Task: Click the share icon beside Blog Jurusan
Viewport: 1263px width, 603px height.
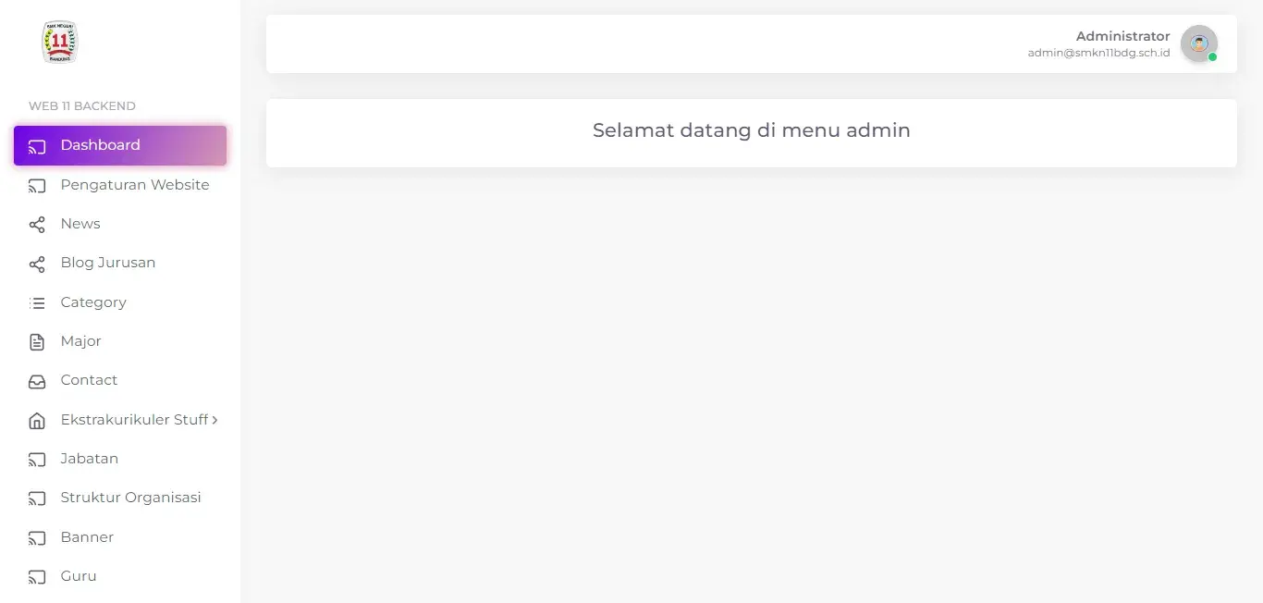Action: coord(37,264)
